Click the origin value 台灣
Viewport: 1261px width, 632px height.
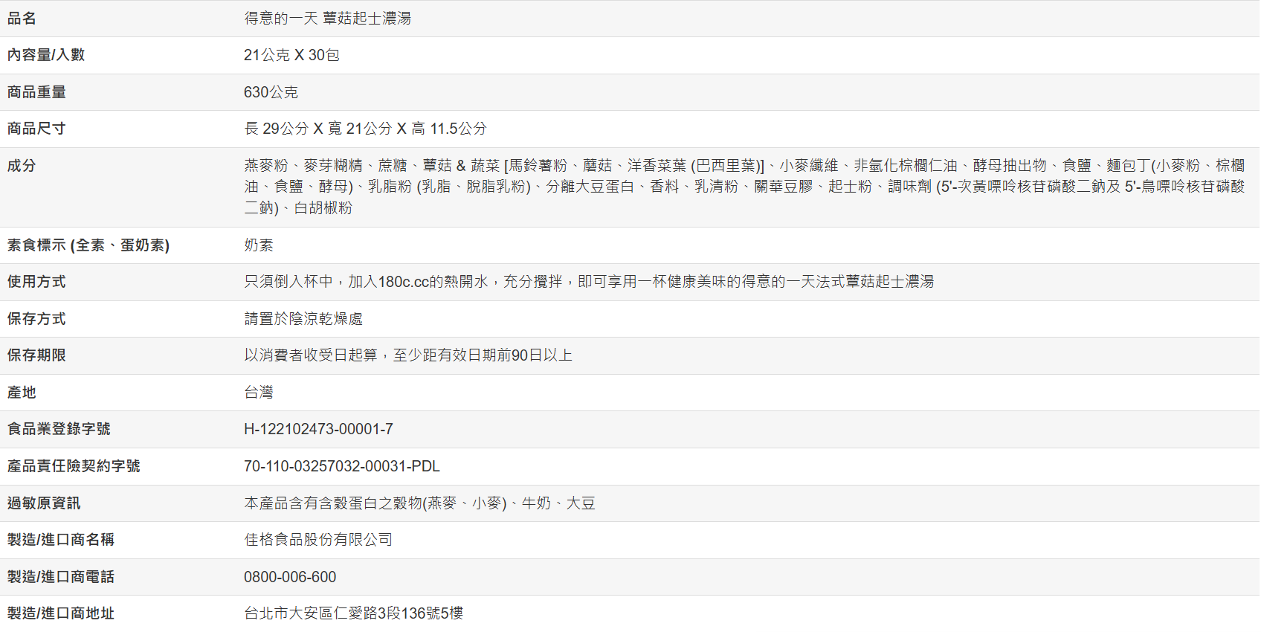tap(259, 393)
